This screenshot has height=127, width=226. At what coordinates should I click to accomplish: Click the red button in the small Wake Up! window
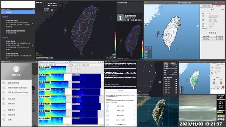coord(223,87)
